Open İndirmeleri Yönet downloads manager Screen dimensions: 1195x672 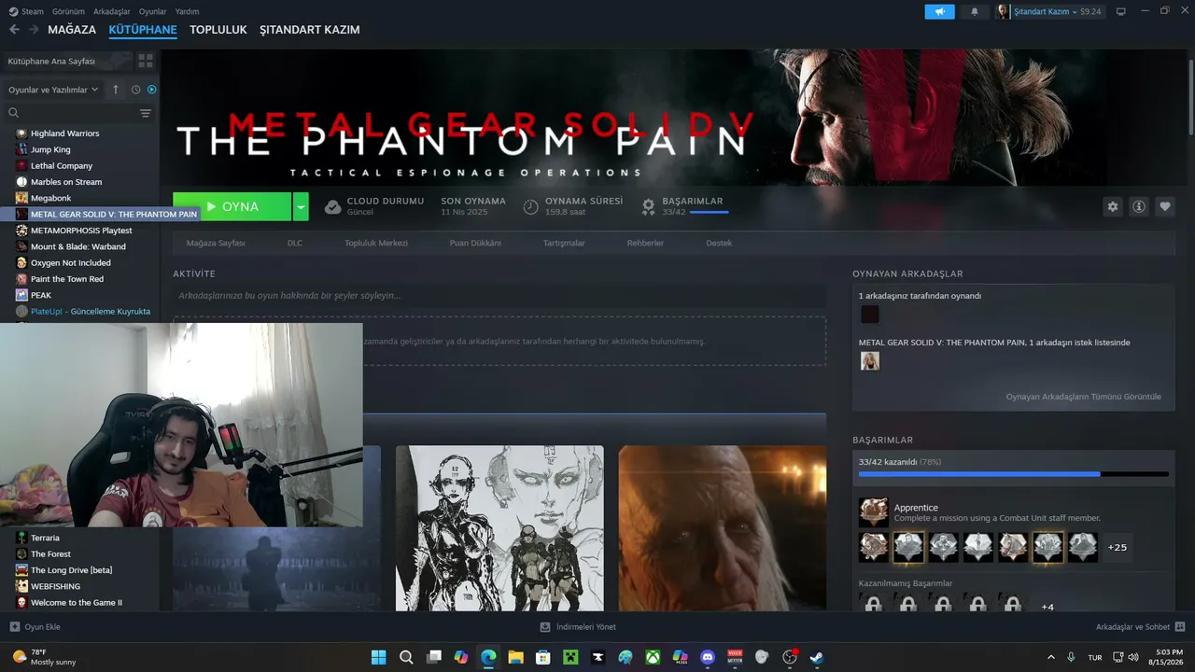click(x=578, y=627)
